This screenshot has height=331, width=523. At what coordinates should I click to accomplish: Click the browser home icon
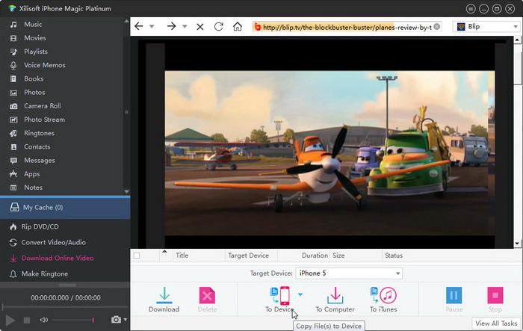tap(238, 26)
